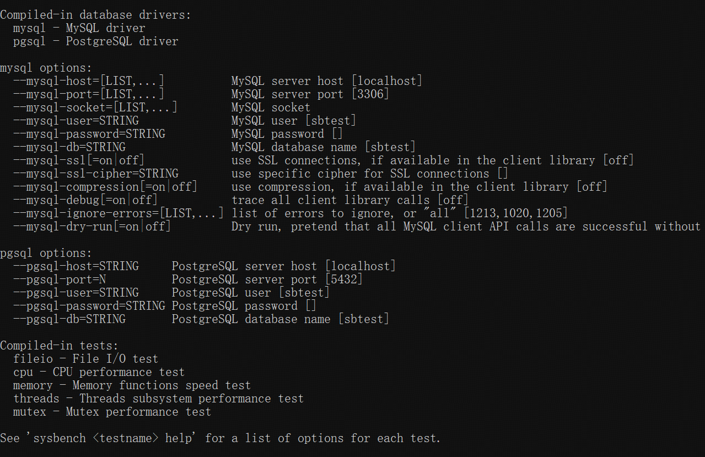Click the '--mysql-host=[LIST,...]' option text
Viewport: 705px width, 457px height.
88,82
